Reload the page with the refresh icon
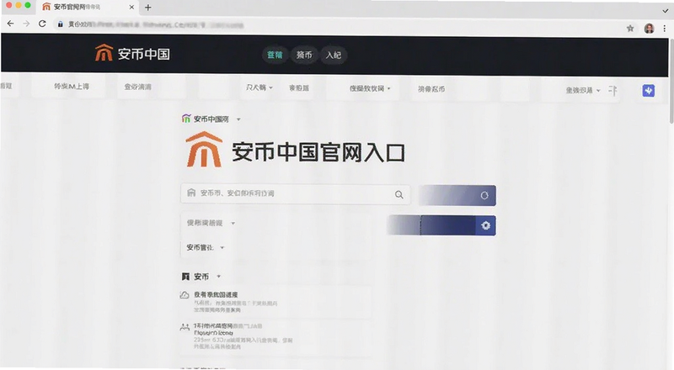 (42, 24)
